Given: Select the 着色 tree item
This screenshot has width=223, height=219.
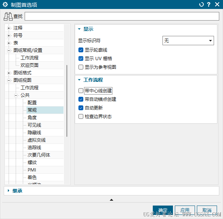Looking at the screenshot, I should (32, 177).
